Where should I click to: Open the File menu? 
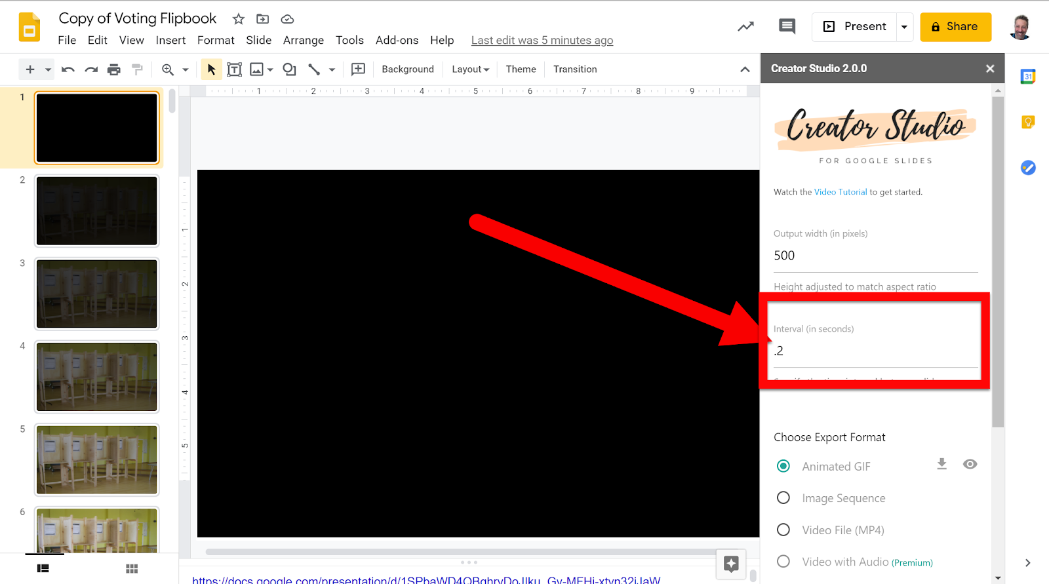tap(67, 40)
